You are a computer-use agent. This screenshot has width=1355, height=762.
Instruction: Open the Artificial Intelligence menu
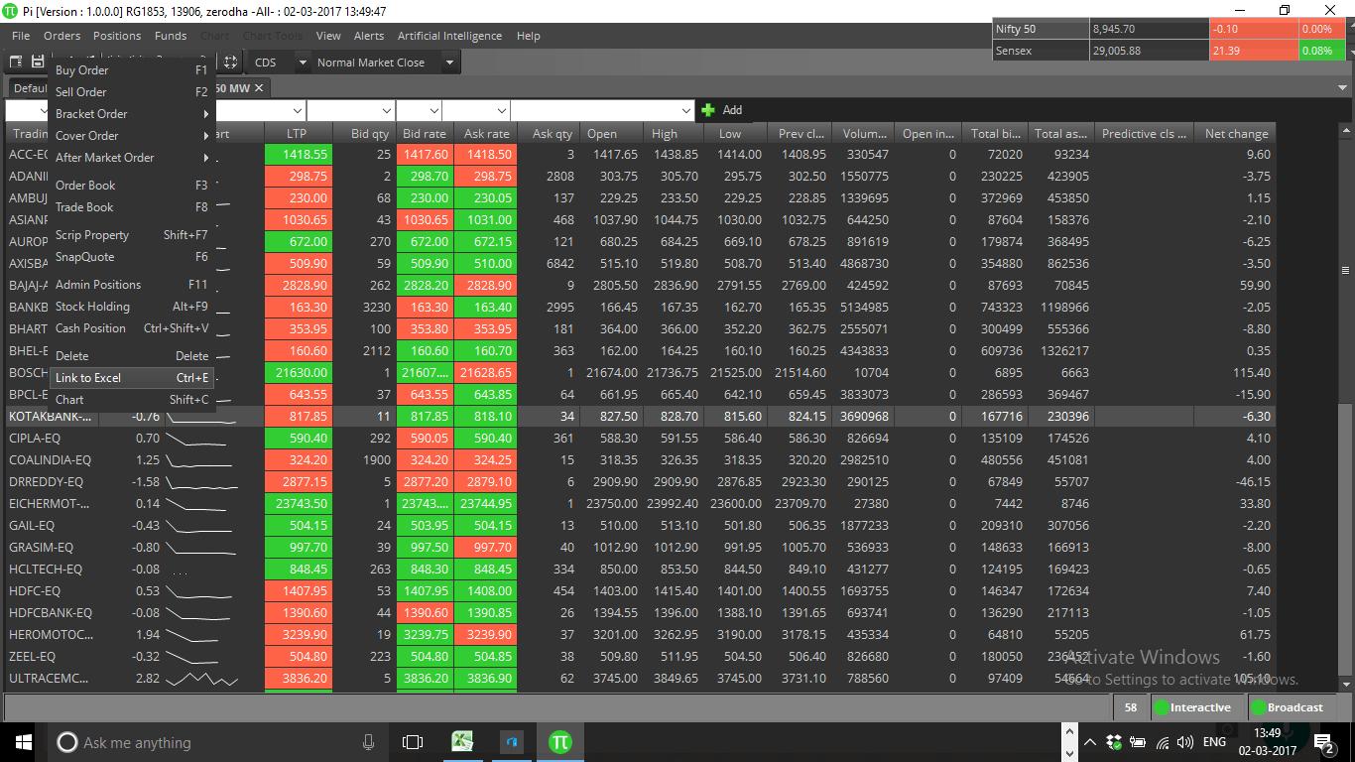point(449,36)
